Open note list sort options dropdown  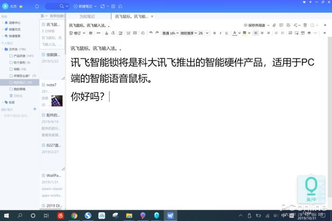(x=44, y=16)
